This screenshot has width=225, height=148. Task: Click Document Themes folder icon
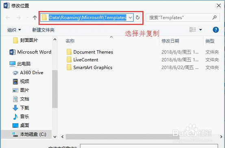point(69,52)
